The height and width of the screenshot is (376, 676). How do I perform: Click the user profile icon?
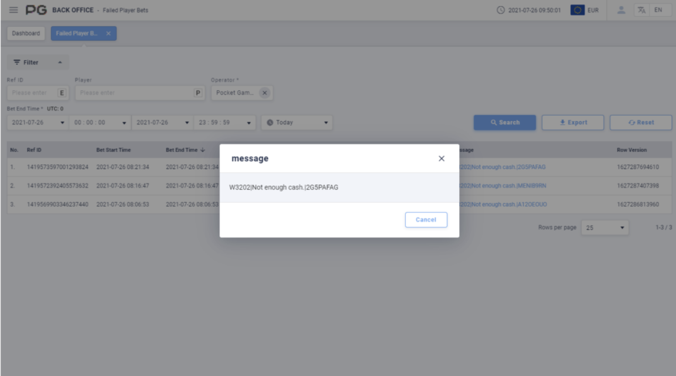[621, 10]
